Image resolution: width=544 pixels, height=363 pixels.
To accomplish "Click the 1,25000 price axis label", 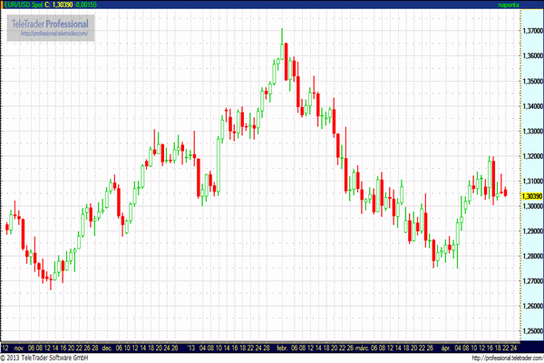I will [x=531, y=331].
